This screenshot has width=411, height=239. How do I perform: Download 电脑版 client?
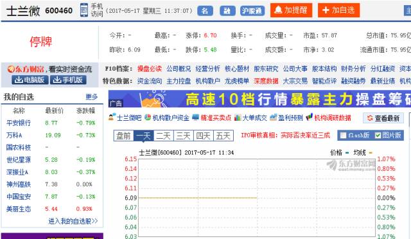coord(30,80)
